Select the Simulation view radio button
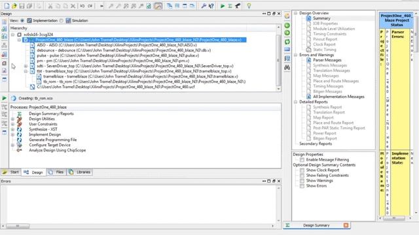The width and height of the screenshot is (419, 235). pyautogui.click(x=61, y=20)
